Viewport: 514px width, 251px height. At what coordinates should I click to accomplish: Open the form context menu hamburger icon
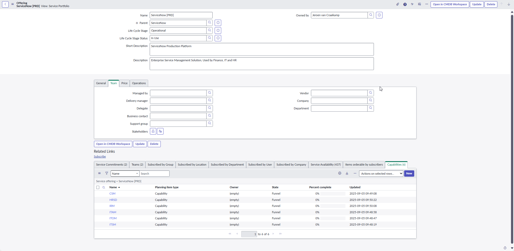tap(13, 4)
